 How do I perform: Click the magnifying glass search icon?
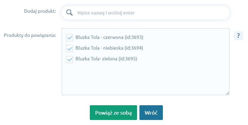tap(69, 13)
